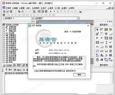Screen dimensions: 115x95
Task: Click the service@dywt.com.cn email link
Action: point(57,53)
